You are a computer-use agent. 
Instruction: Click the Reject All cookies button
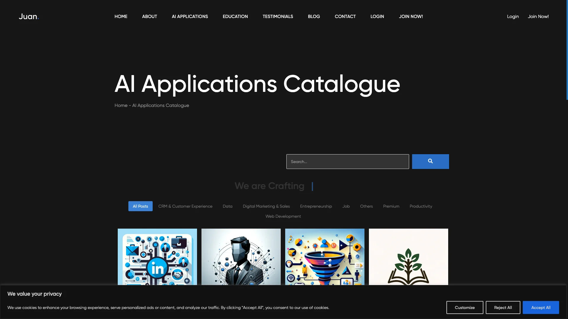tap(503, 307)
